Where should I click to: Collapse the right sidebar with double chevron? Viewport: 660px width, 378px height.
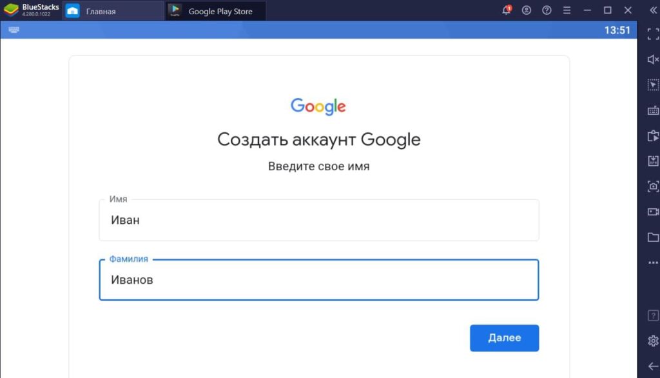point(652,10)
